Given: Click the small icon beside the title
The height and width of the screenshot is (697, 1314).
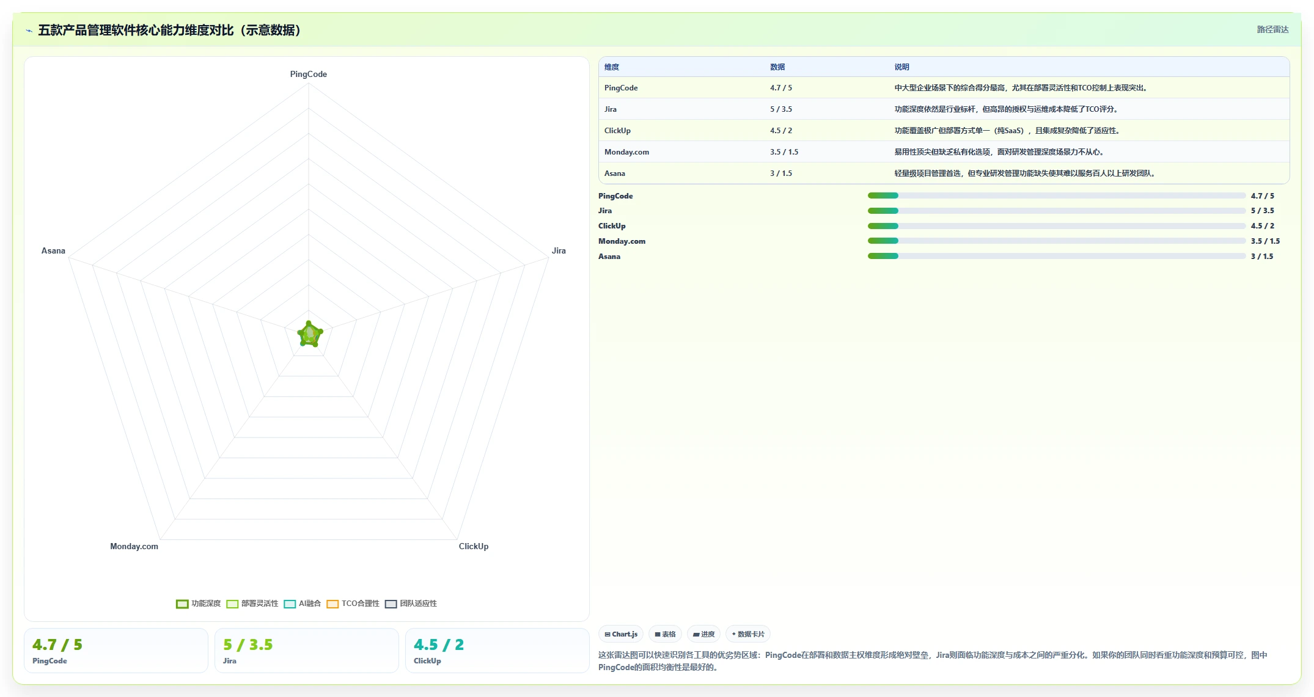Looking at the screenshot, I should tap(29, 31).
